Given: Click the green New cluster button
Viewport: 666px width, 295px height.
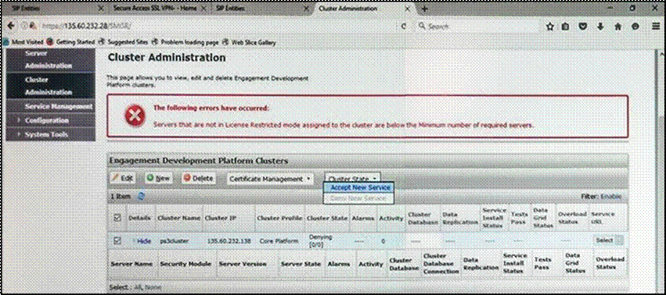Looking at the screenshot, I should 158,179.
